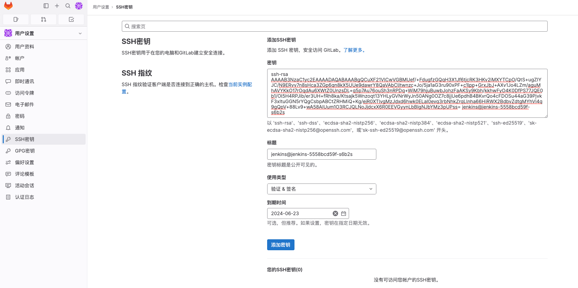Expand the 用户设置 sidebar chevron
Viewport: 578px width, 288px height.
click(80, 33)
